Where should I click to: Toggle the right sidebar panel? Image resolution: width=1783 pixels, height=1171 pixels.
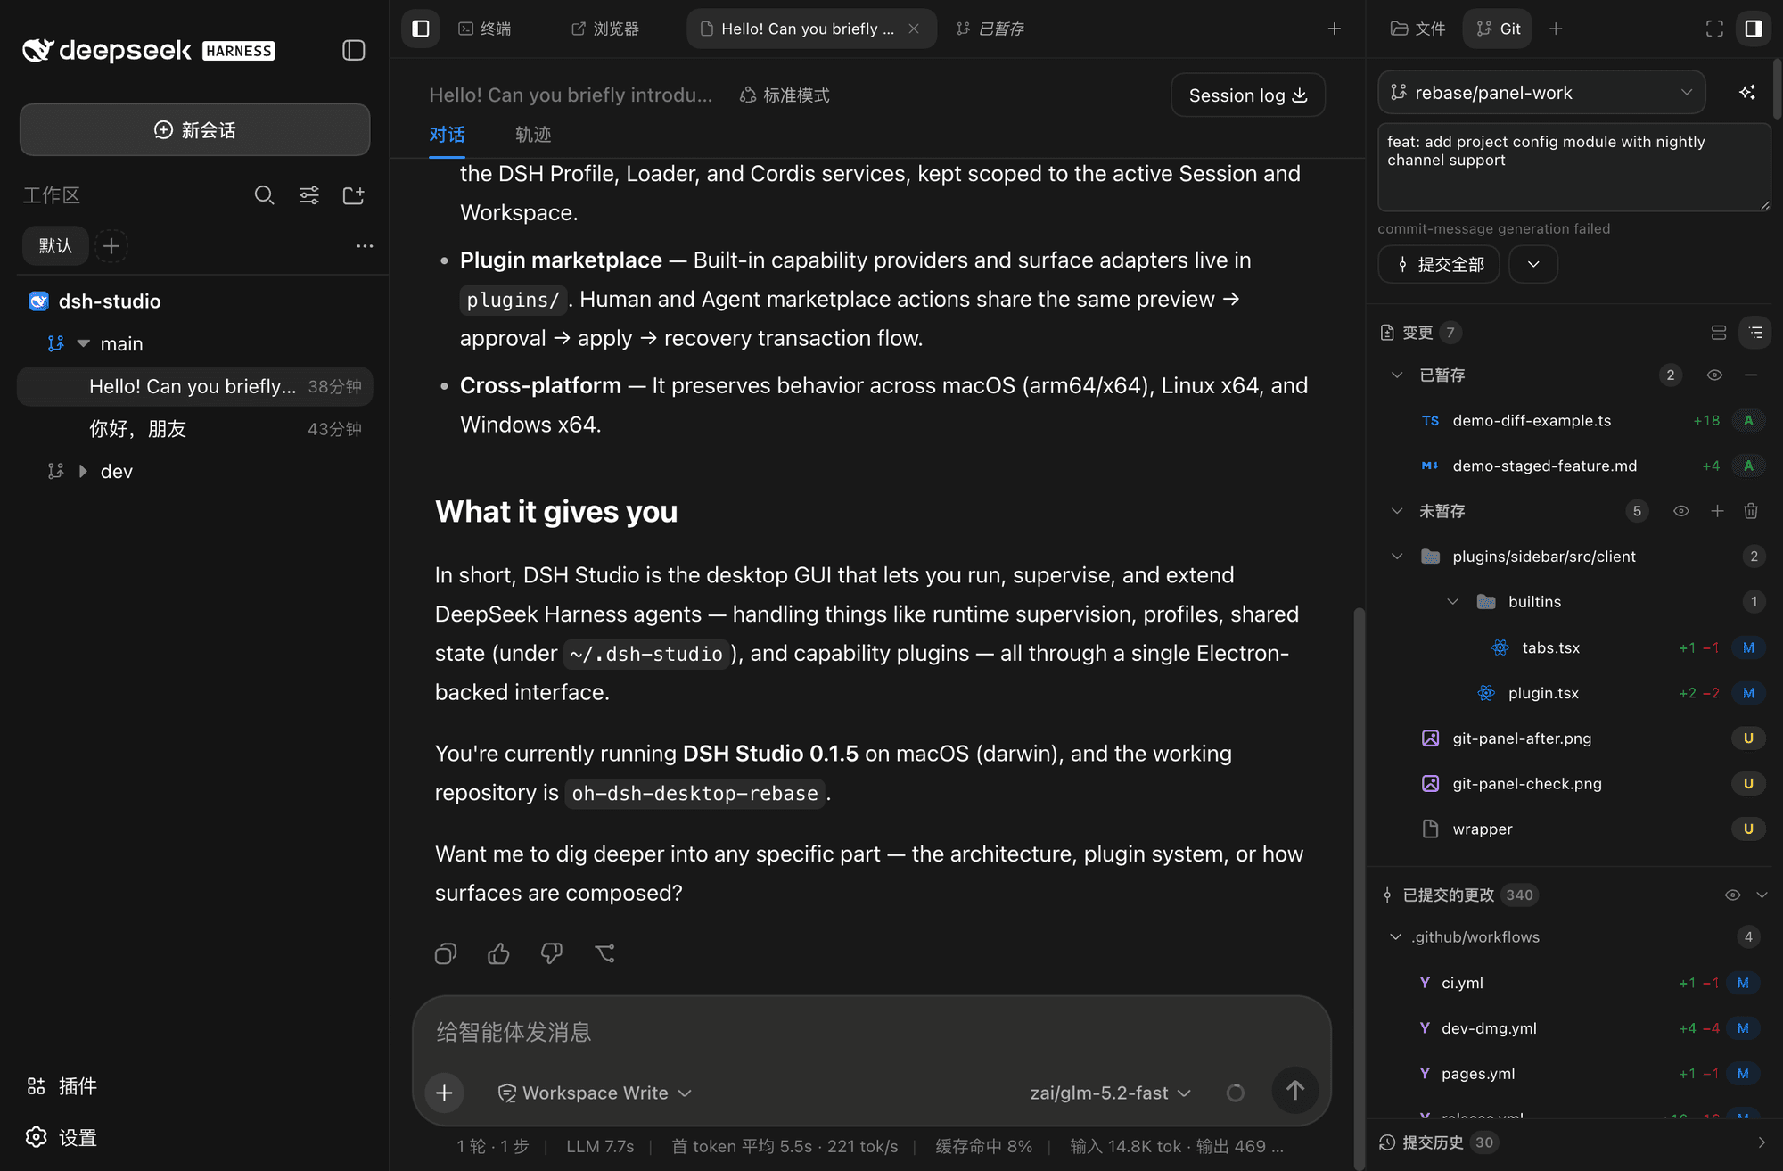(1754, 29)
